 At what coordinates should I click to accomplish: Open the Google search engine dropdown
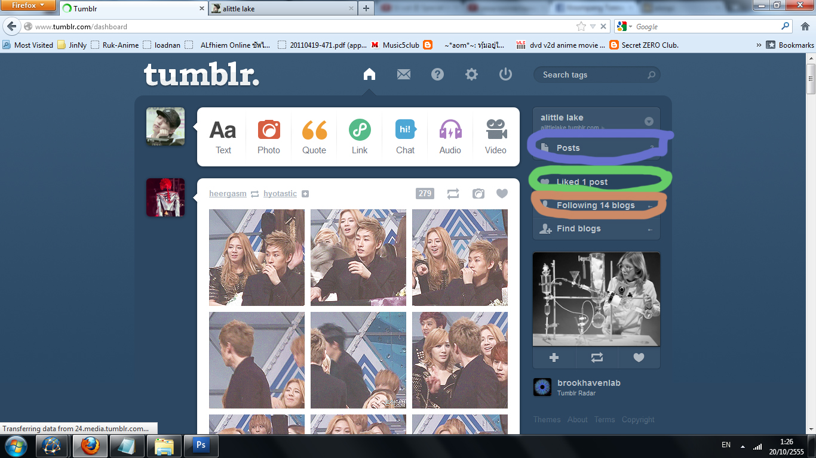click(624, 26)
